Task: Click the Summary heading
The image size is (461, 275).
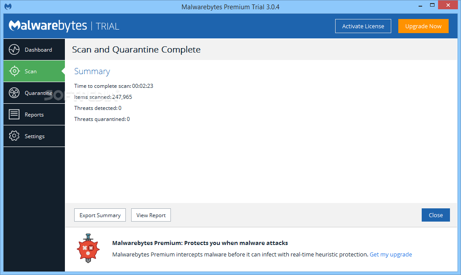Action: click(x=92, y=72)
